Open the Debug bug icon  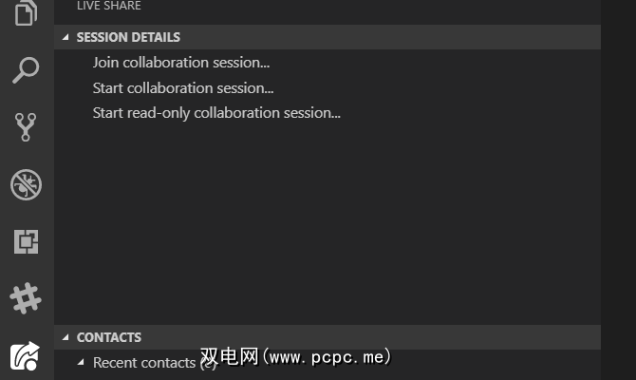(x=26, y=184)
